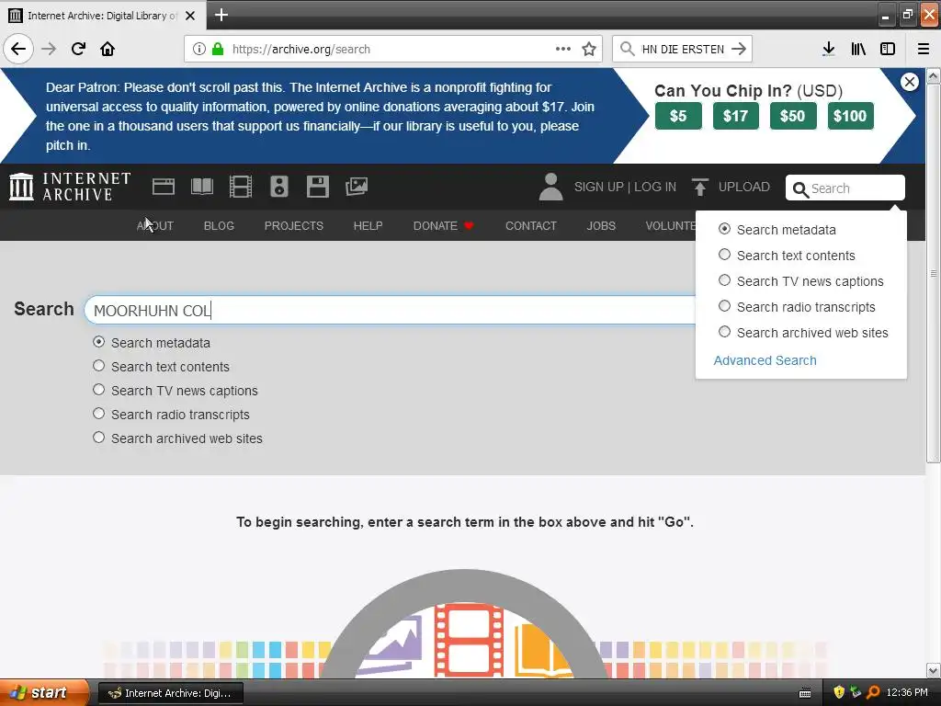
Task: Choose Search text contents in dropdown panel
Action: 725,256
